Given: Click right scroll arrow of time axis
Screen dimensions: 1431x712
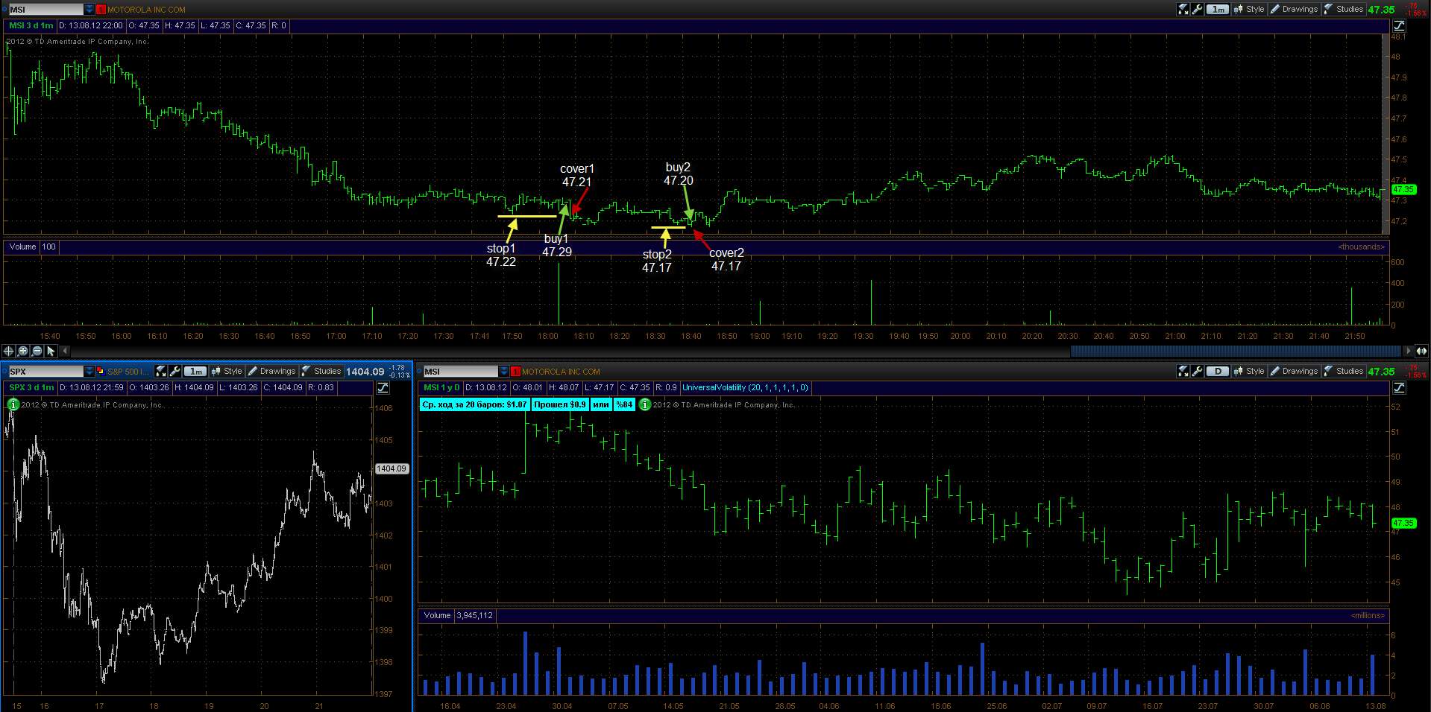Looking at the screenshot, I should pyautogui.click(x=1408, y=351).
